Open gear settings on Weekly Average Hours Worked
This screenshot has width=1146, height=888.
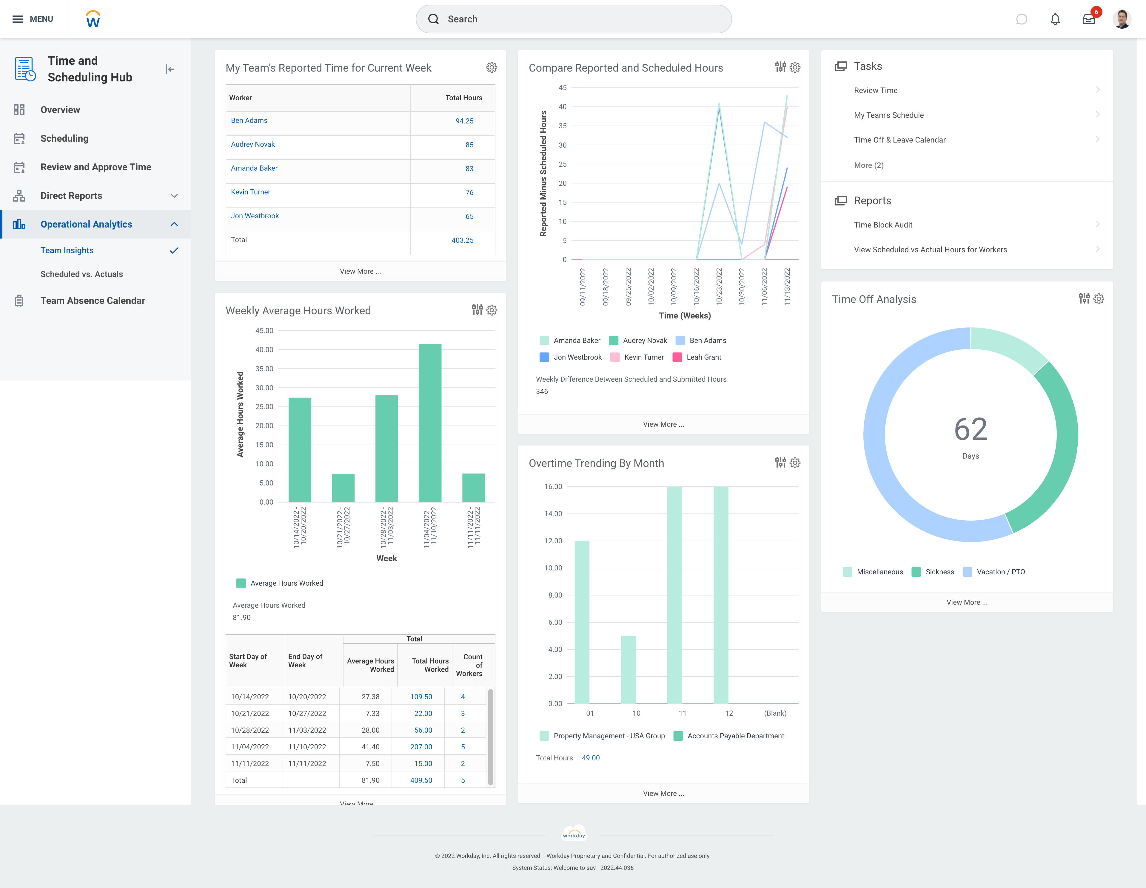pos(491,310)
